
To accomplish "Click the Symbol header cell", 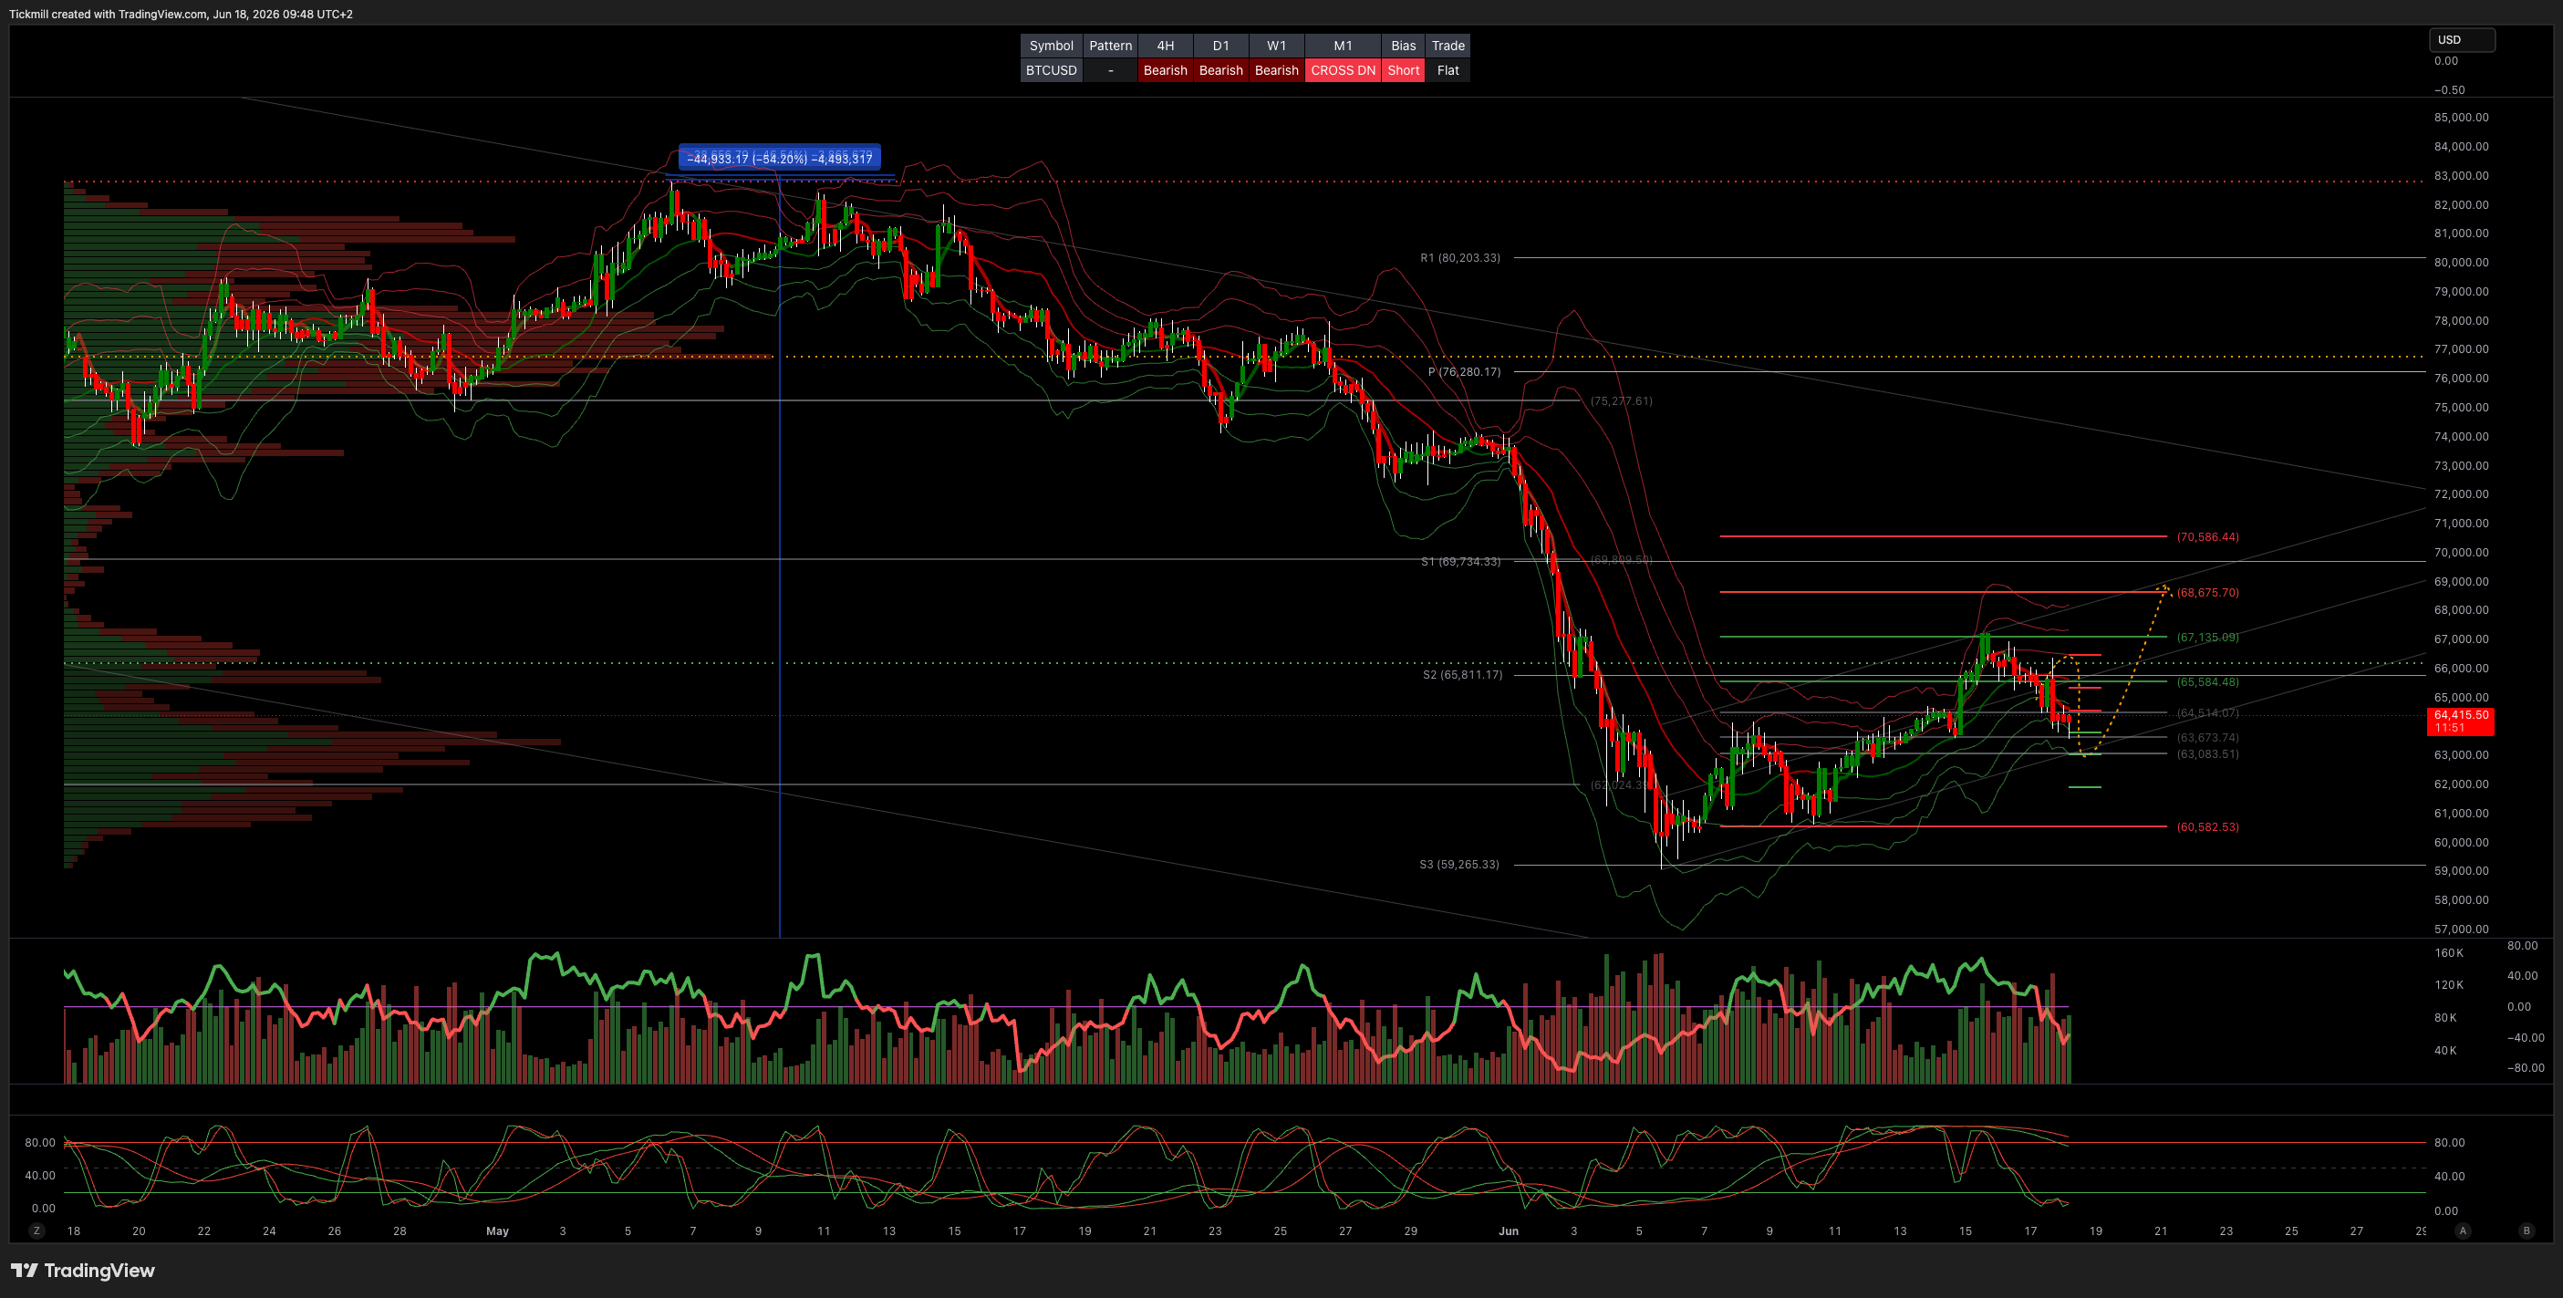I will tap(1051, 46).
